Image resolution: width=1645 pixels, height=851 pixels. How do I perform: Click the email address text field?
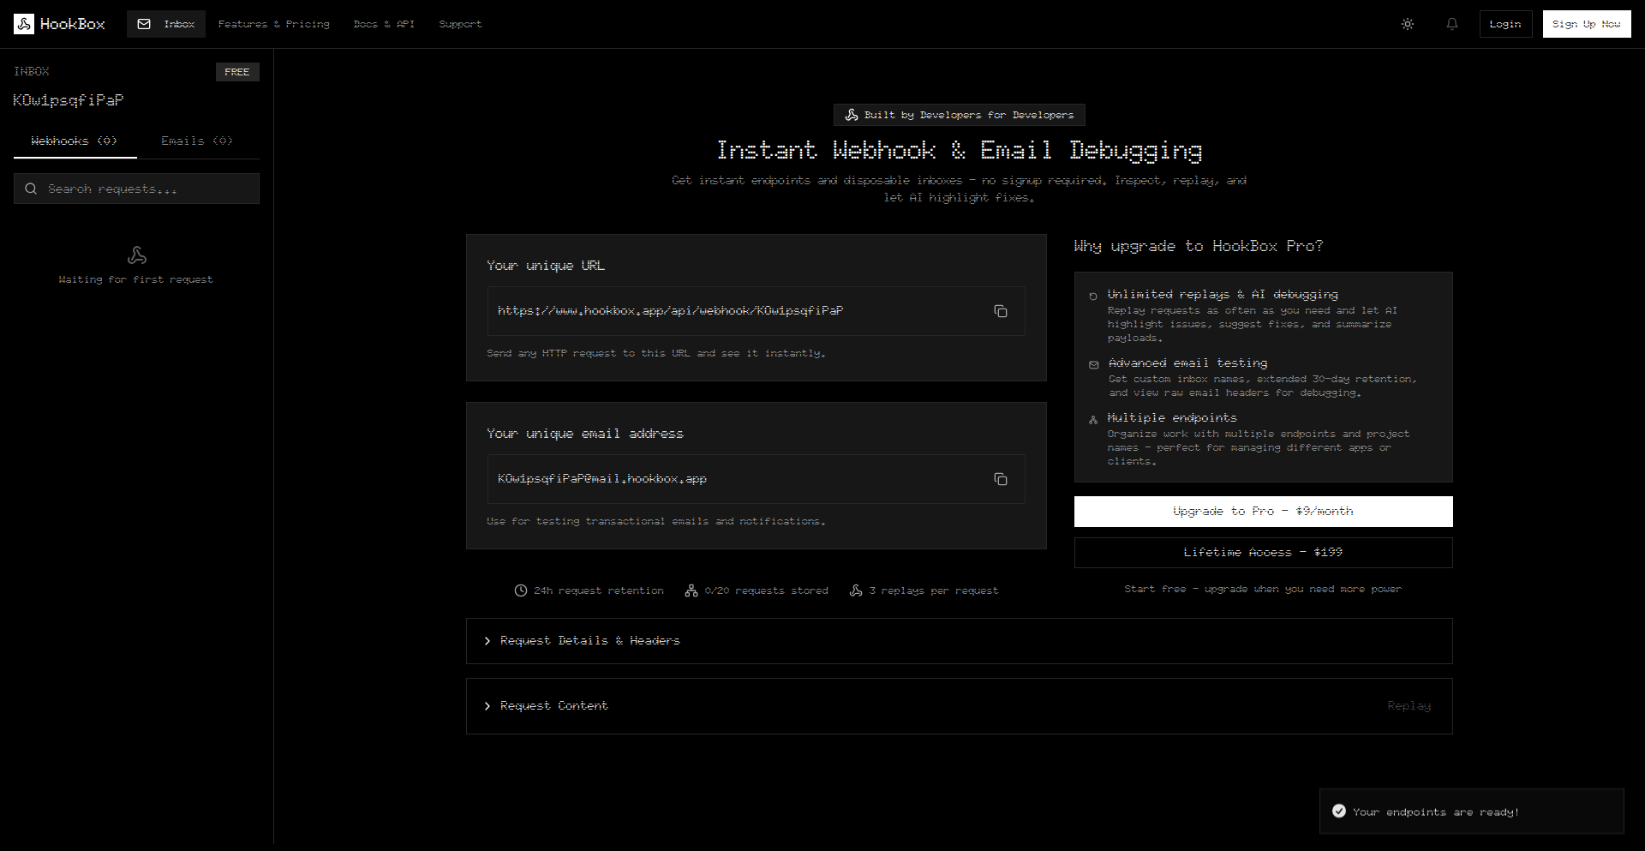(x=756, y=479)
